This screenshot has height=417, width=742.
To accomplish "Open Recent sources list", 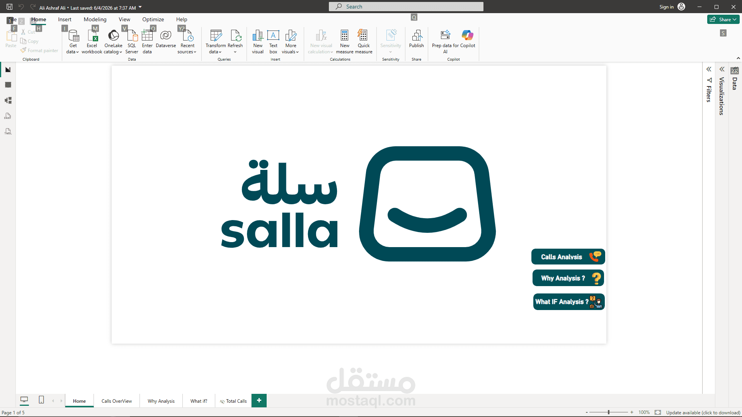I will pos(187,42).
